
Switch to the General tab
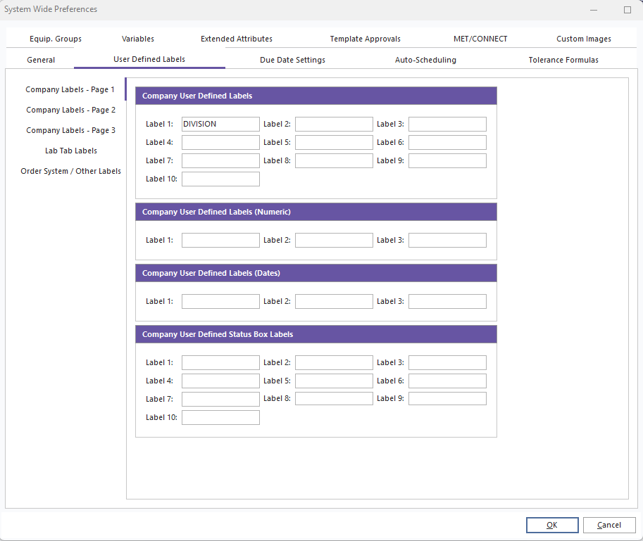tap(41, 60)
